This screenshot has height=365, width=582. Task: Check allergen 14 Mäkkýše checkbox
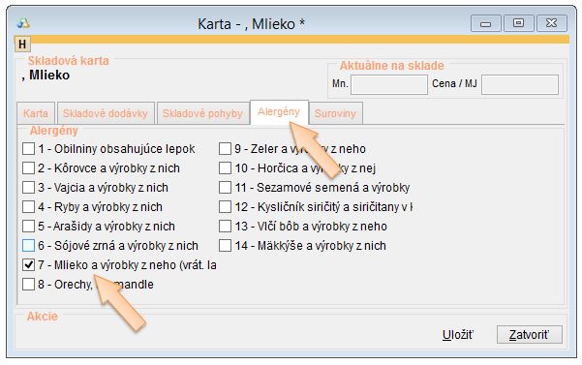[x=225, y=246]
